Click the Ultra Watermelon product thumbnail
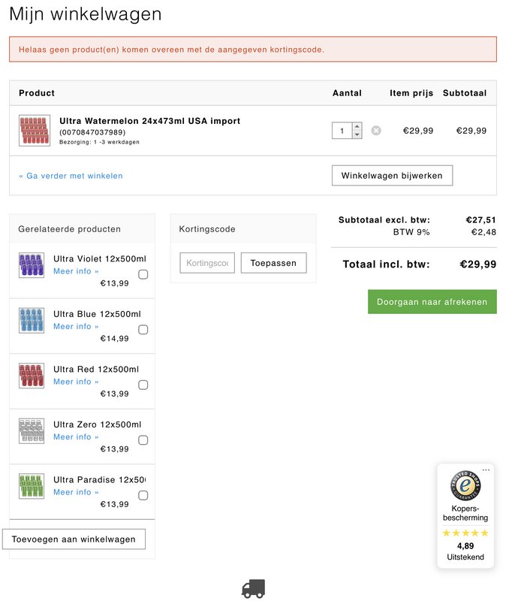The image size is (506, 601). pos(35,130)
